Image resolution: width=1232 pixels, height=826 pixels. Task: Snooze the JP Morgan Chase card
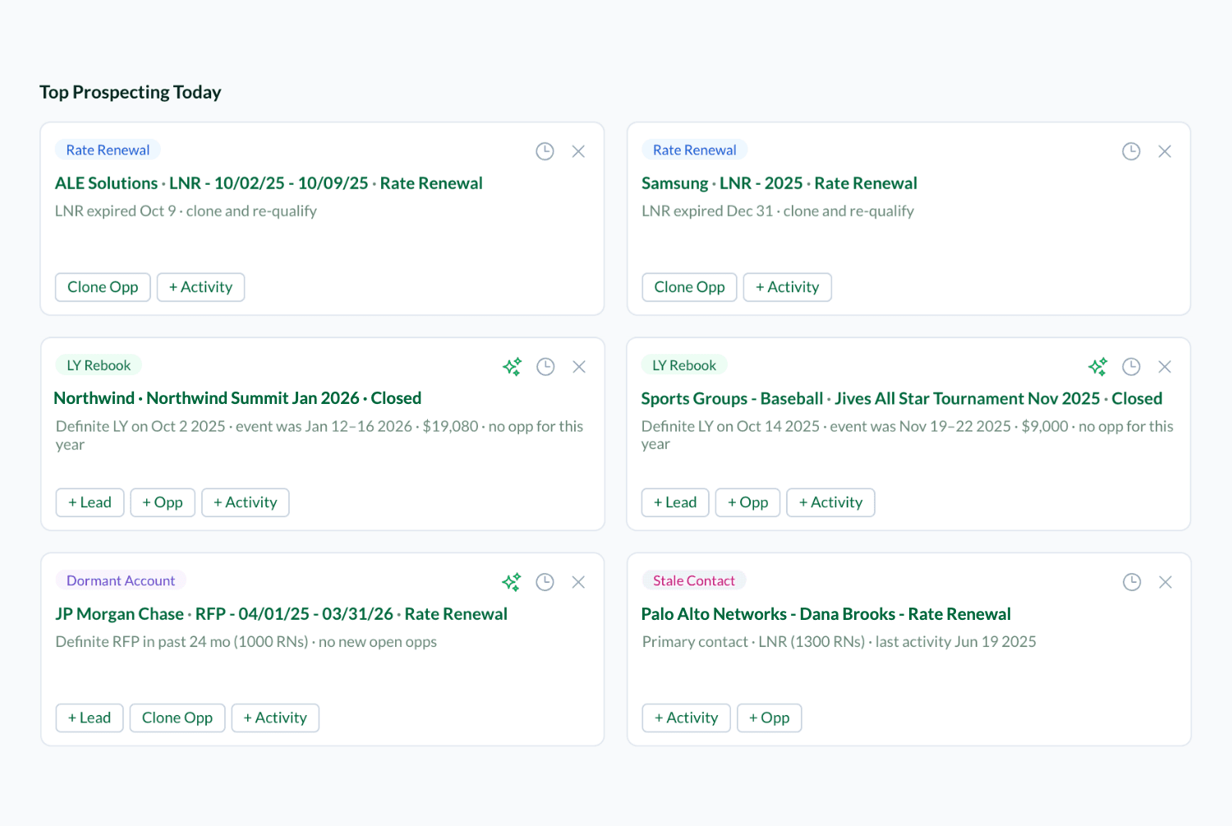545,582
